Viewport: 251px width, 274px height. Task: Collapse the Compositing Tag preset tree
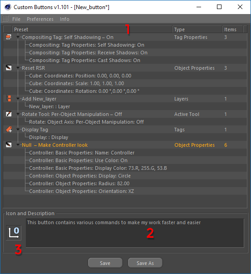tap(18, 37)
